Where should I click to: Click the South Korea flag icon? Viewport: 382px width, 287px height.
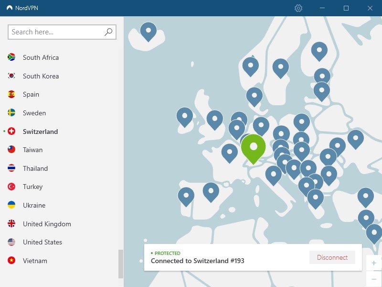point(11,76)
